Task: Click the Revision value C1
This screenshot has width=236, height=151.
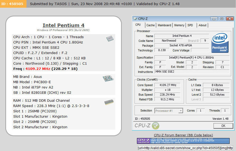Action: [222, 67]
